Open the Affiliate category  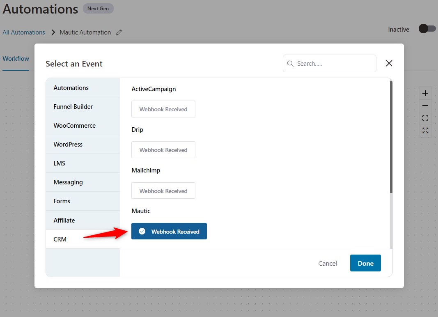83,220
